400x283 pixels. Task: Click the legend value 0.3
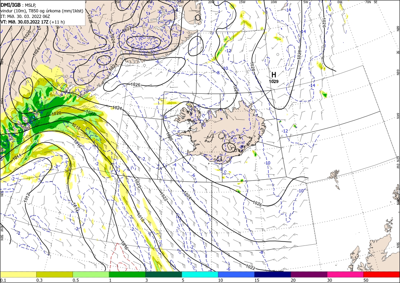click(x=39, y=280)
